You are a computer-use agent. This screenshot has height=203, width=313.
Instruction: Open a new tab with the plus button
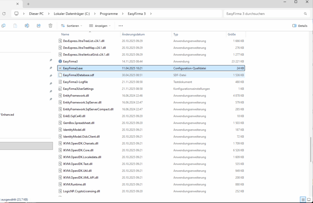coord(28,4)
